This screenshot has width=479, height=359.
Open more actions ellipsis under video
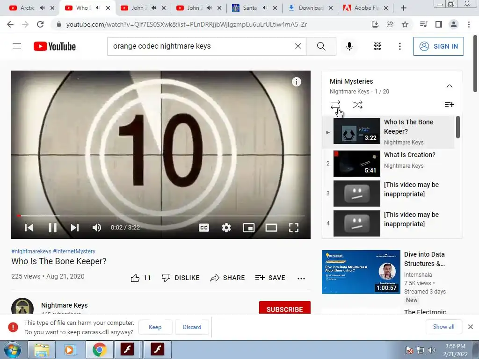(x=301, y=279)
